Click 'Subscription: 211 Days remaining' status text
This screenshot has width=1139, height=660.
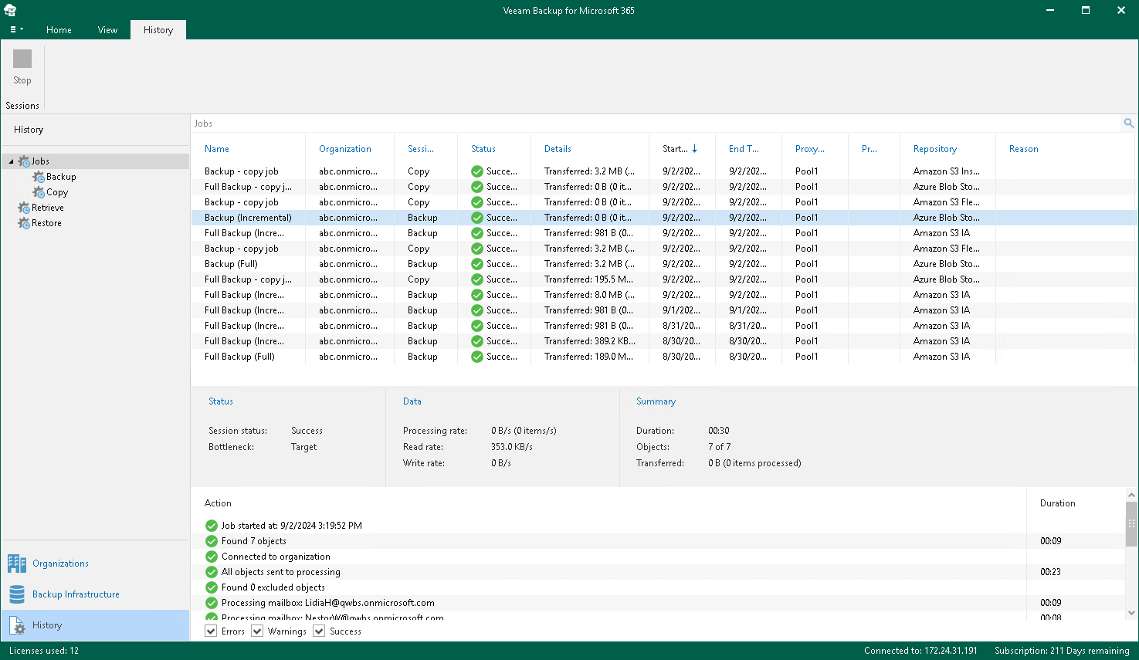pyautogui.click(x=1062, y=651)
